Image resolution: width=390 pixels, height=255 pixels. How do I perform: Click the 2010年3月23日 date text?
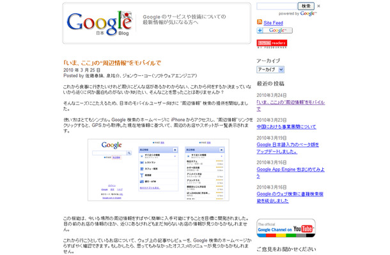coord(272,120)
